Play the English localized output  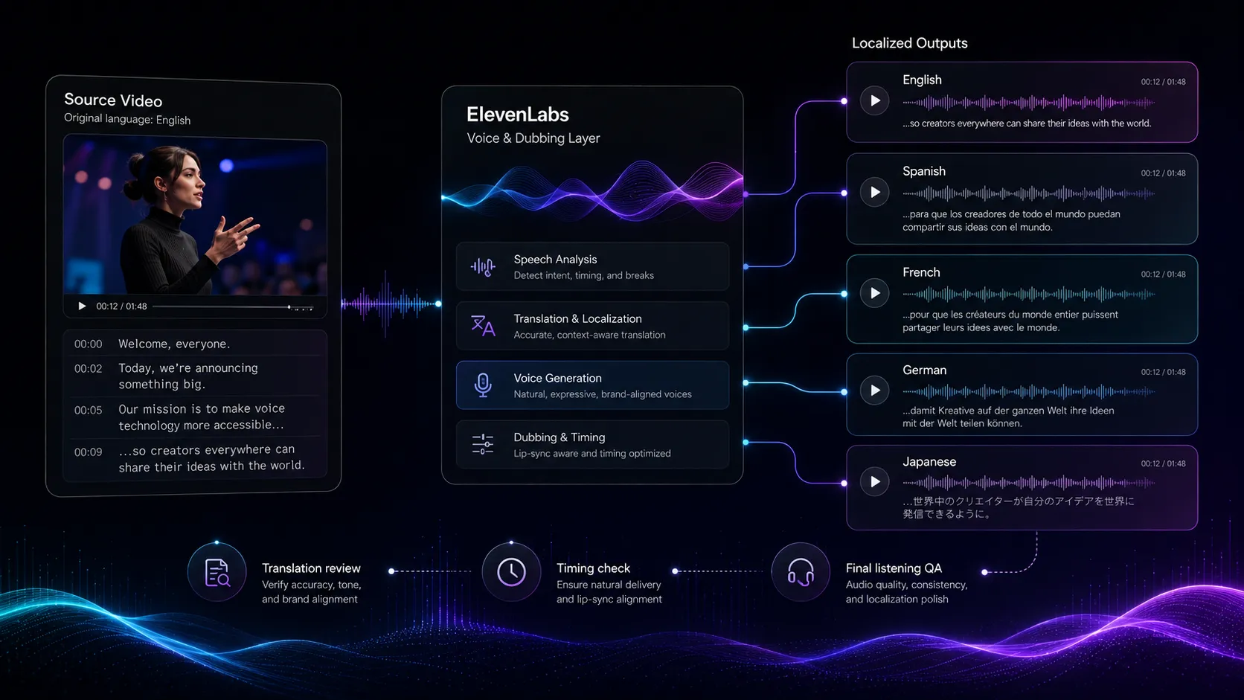click(875, 101)
